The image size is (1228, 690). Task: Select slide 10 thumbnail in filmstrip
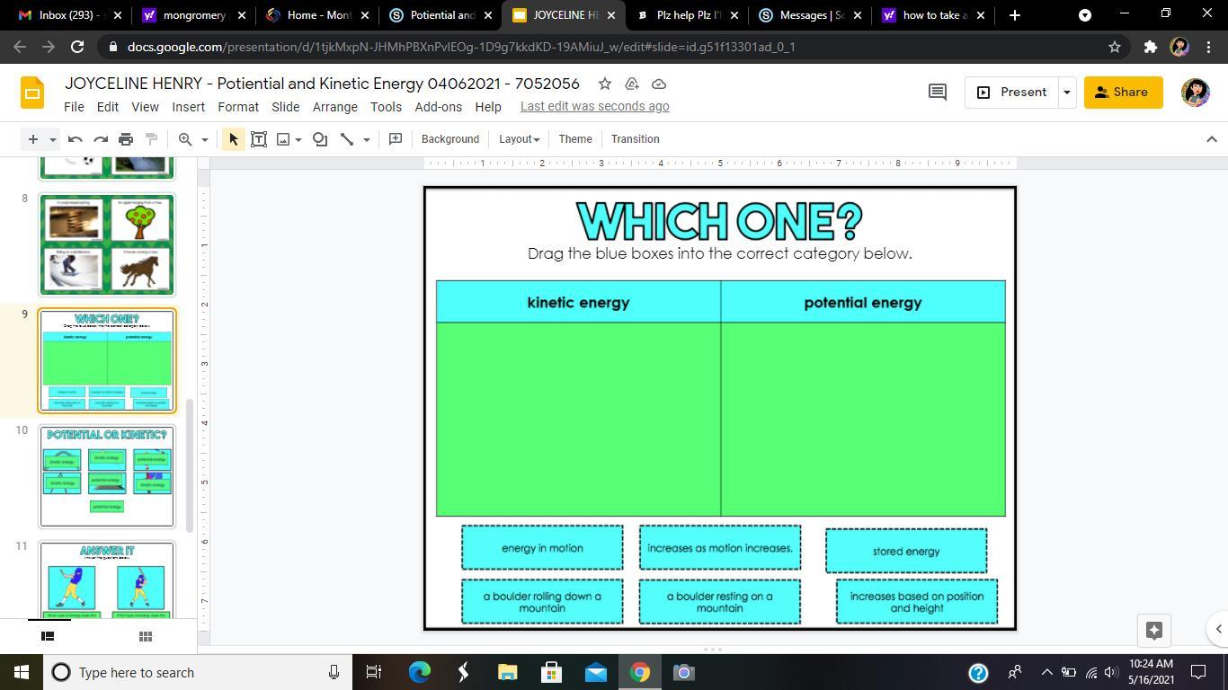[107, 475]
